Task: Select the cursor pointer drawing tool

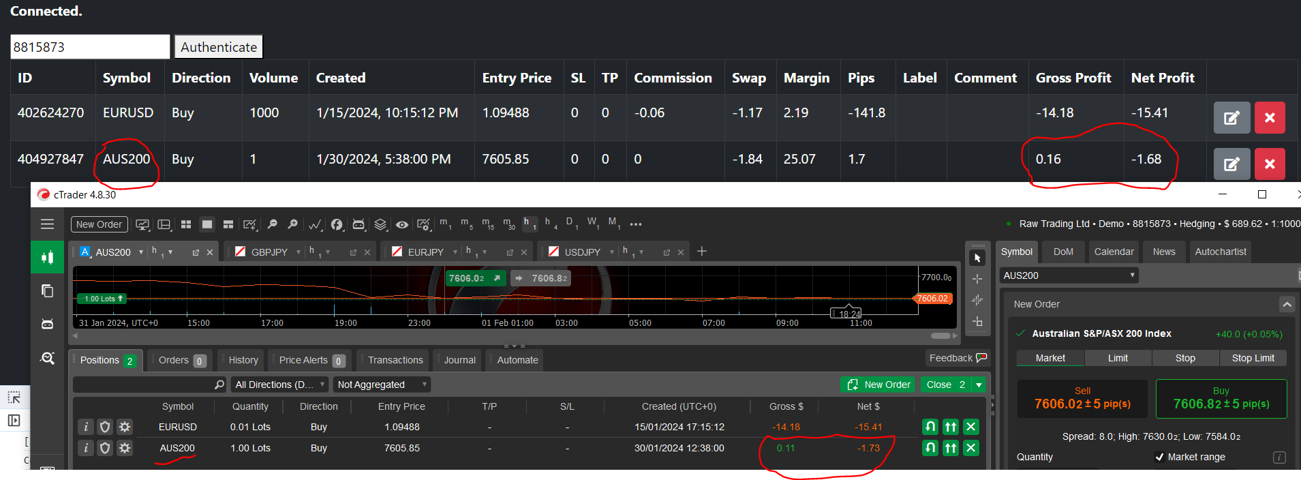Action: click(x=977, y=258)
